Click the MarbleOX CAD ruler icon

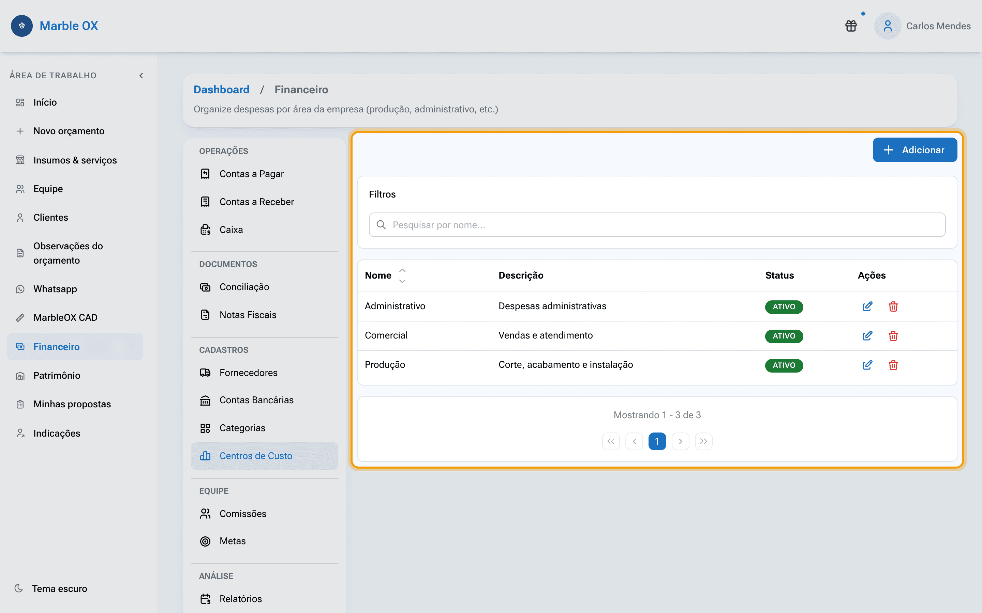click(20, 317)
